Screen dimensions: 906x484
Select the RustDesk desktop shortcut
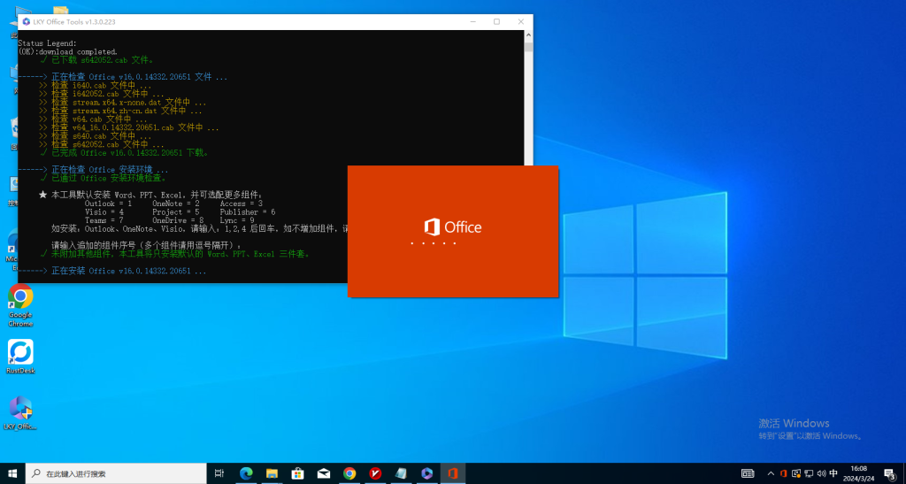20,357
